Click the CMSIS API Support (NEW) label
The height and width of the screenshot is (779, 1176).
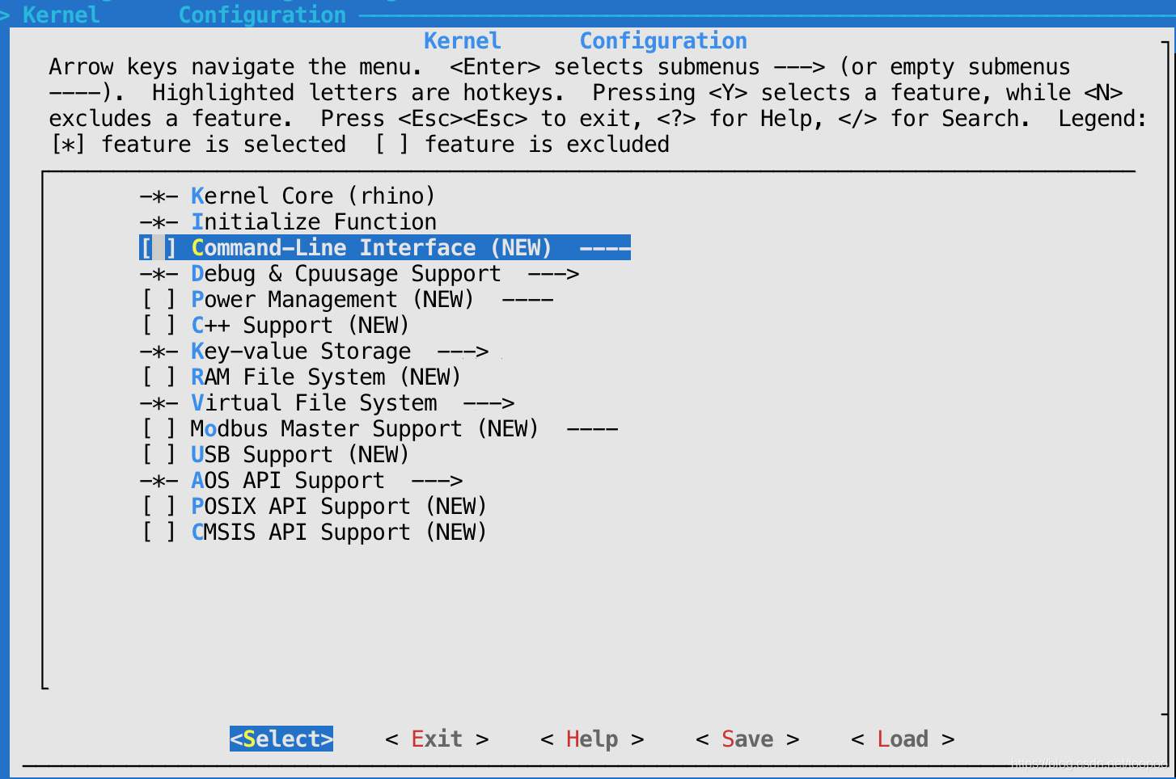(x=339, y=533)
